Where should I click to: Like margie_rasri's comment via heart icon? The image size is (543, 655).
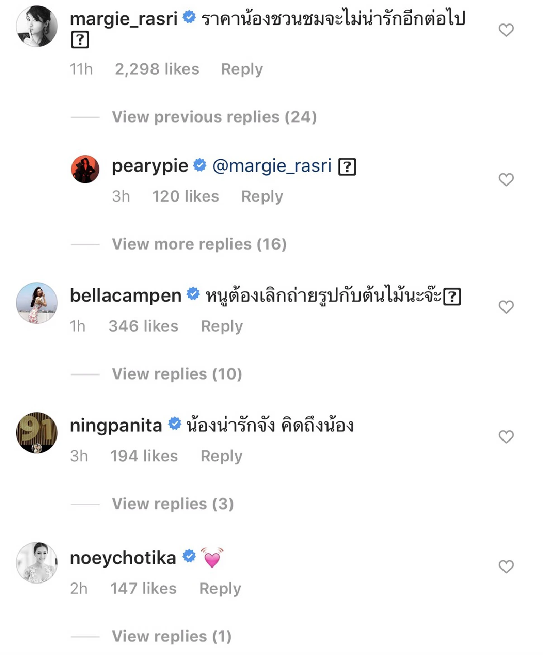[506, 31]
